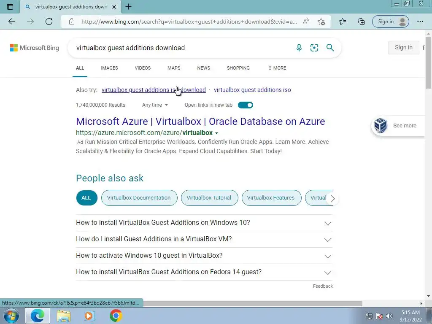
Task: Switch to the MAPS tab
Action: coord(174,68)
